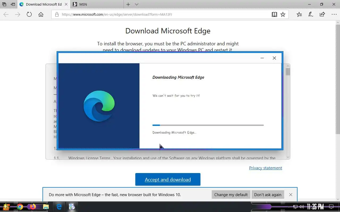Close the Download Microsoft Edge tab
This screenshot has width=340, height=212.
(x=66, y=4)
